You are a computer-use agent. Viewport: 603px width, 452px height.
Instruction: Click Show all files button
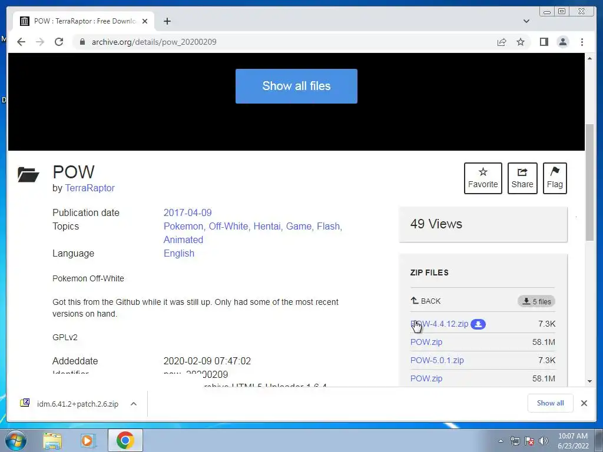click(296, 86)
